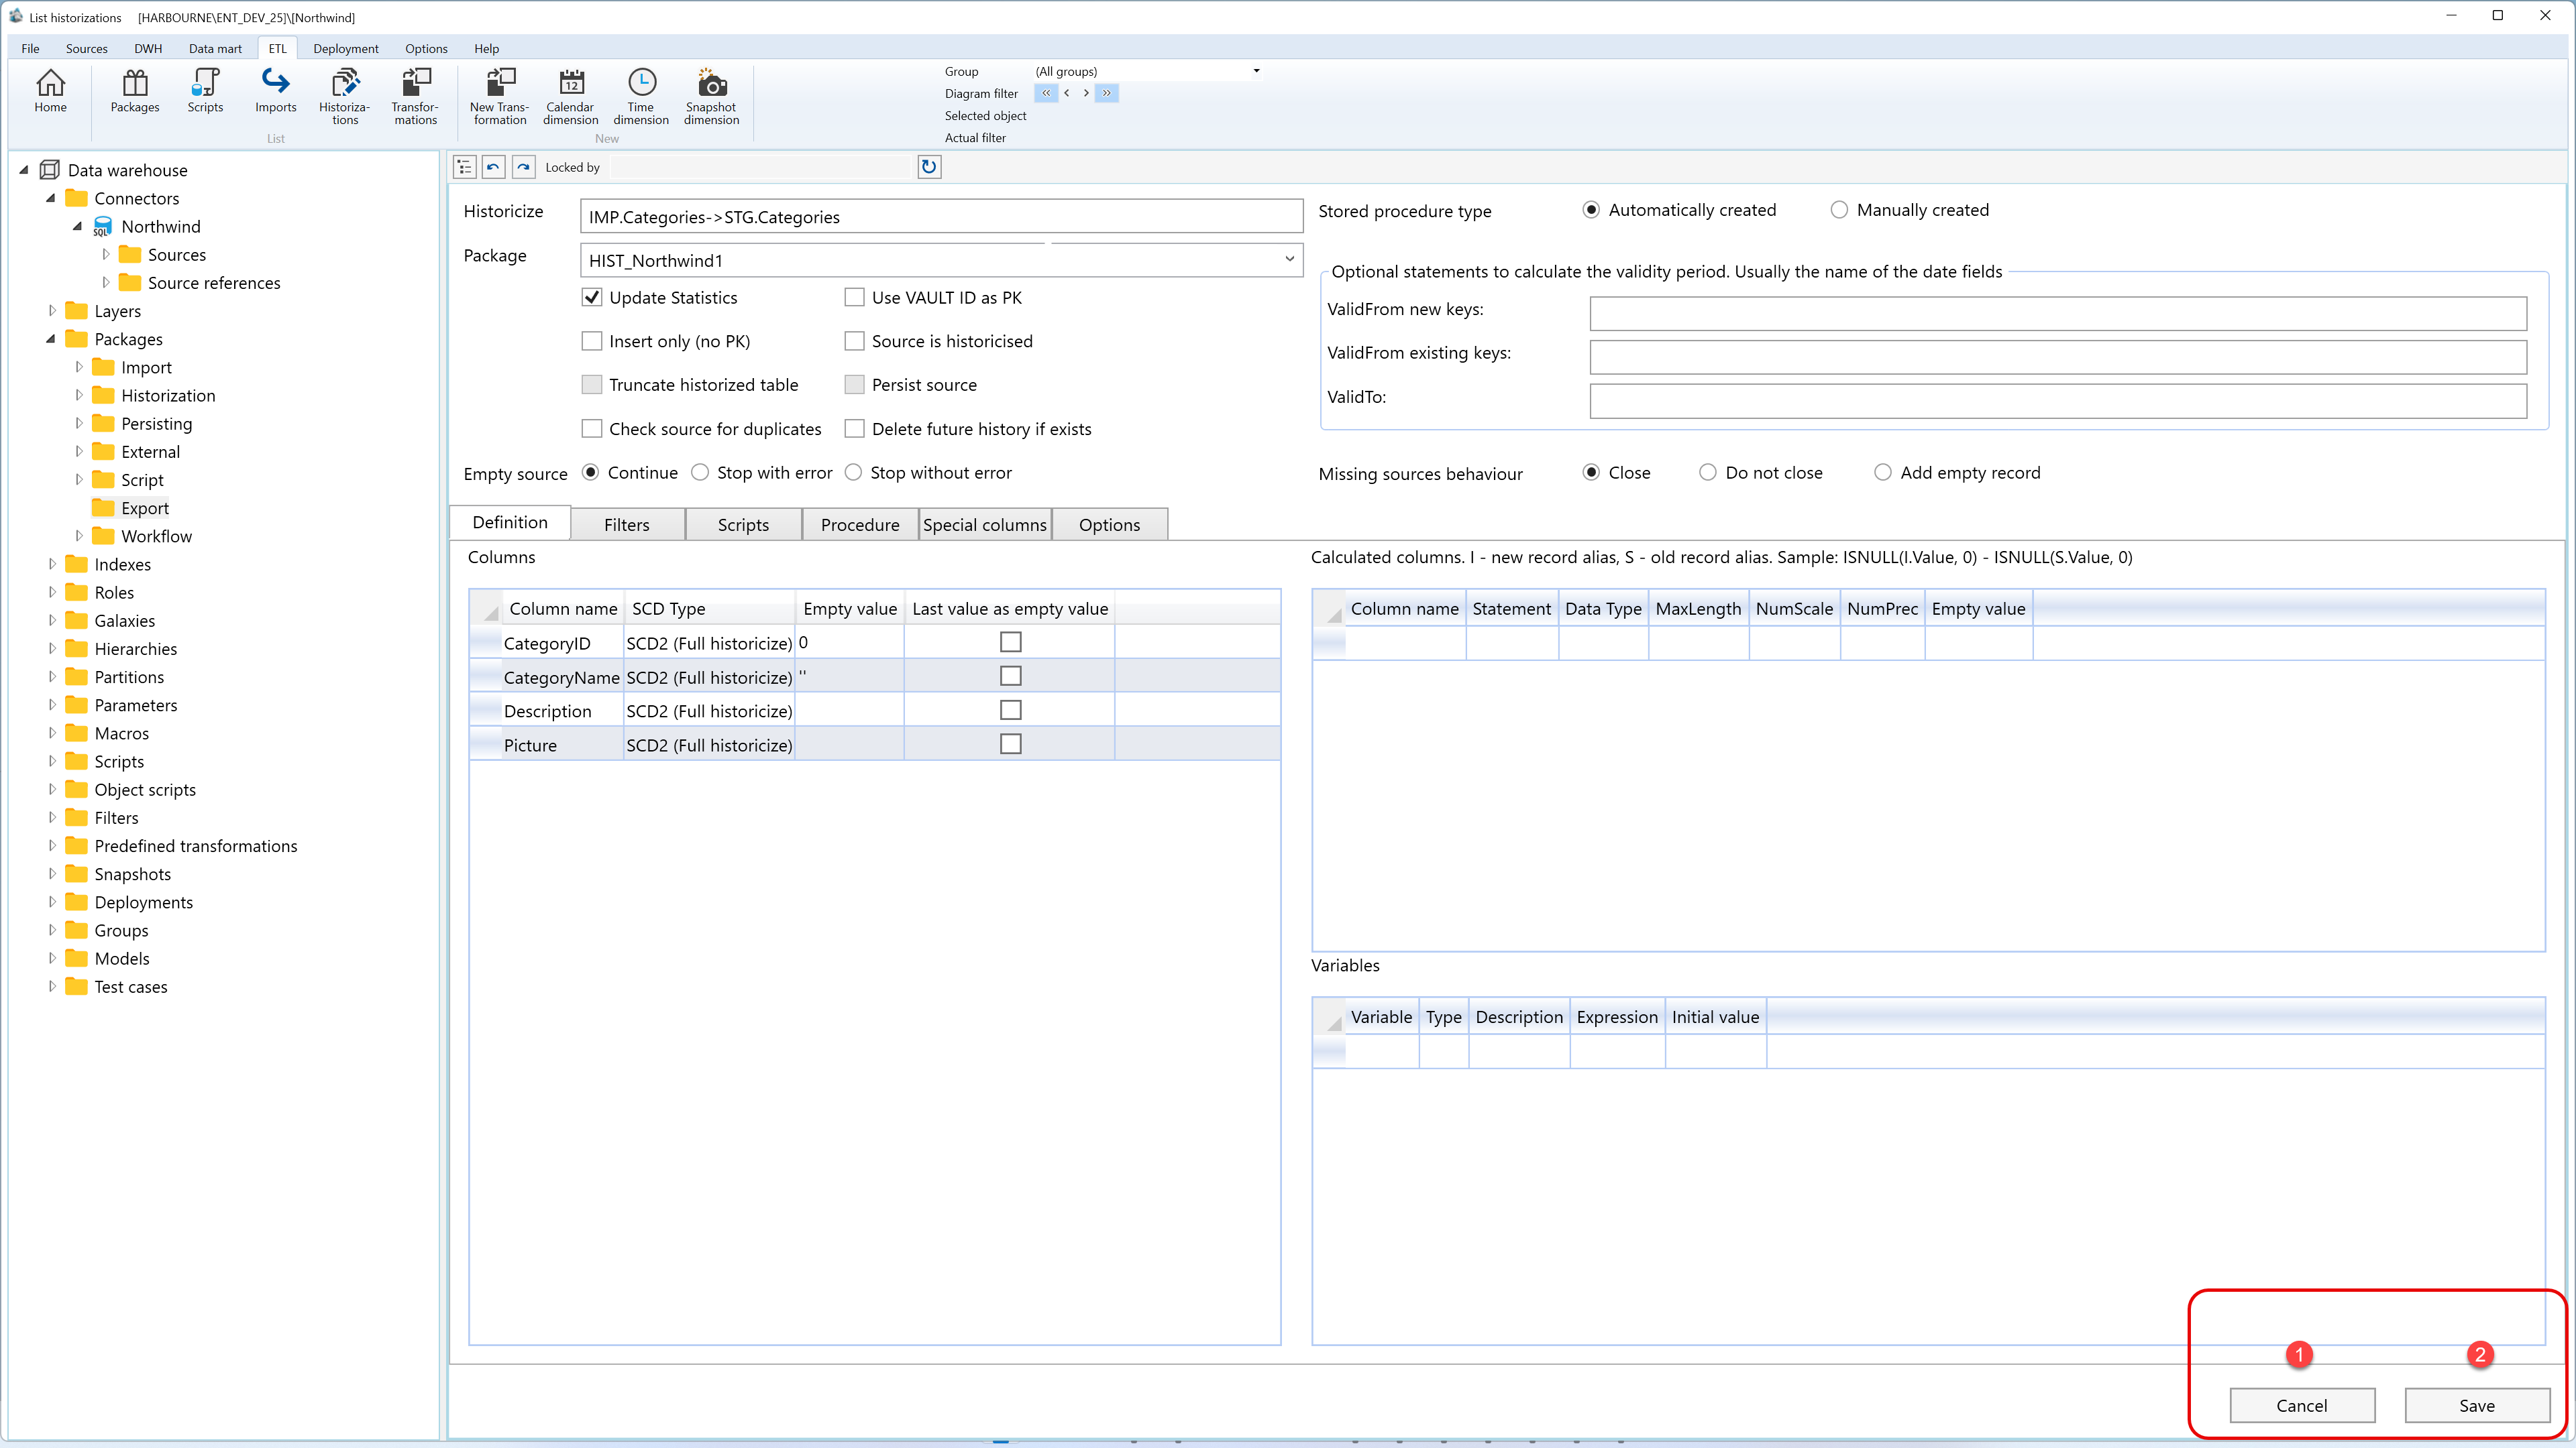The height and width of the screenshot is (1448, 2576).
Task: Open the File menu
Action: coord(30,48)
